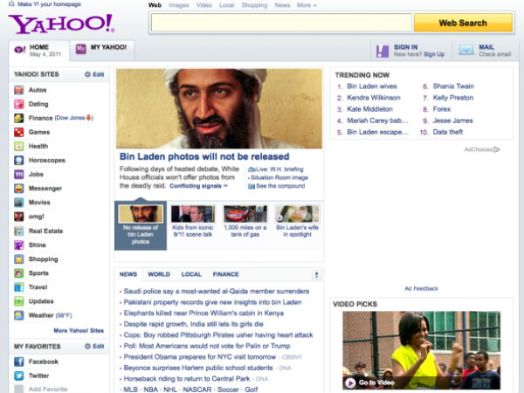Click the Autos icon in Yahoo! Sites
The image size is (524, 393).
pyautogui.click(x=19, y=90)
